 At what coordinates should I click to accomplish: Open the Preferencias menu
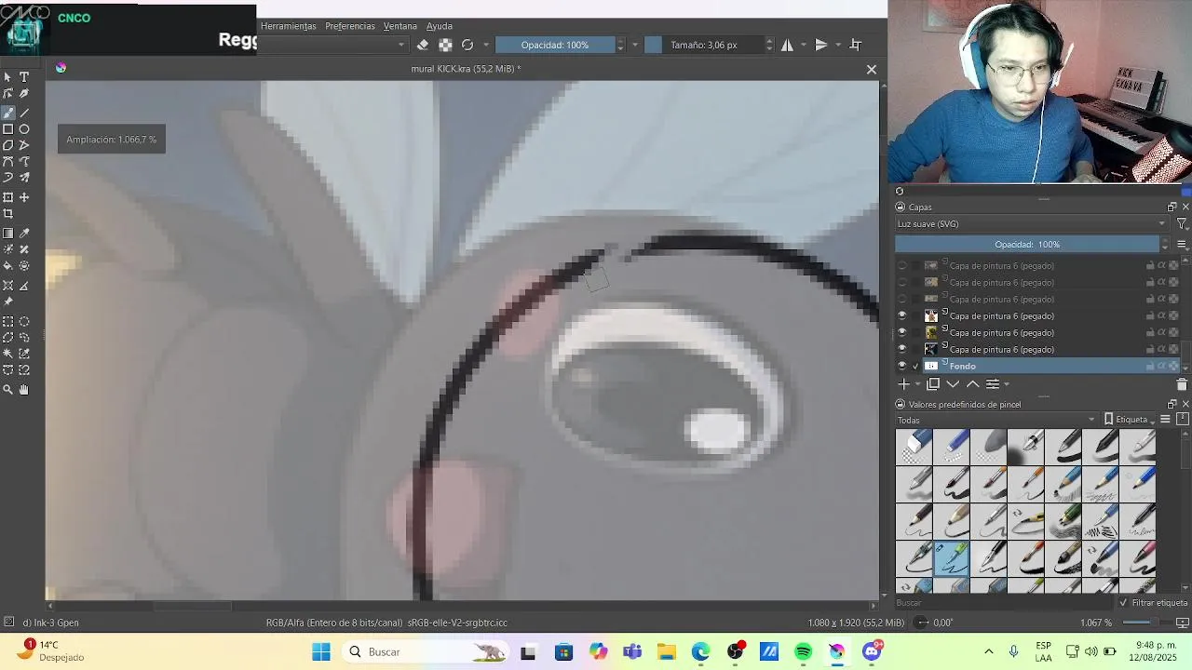coord(350,26)
